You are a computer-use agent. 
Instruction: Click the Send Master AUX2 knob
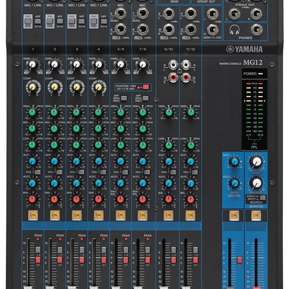(x=235, y=183)
